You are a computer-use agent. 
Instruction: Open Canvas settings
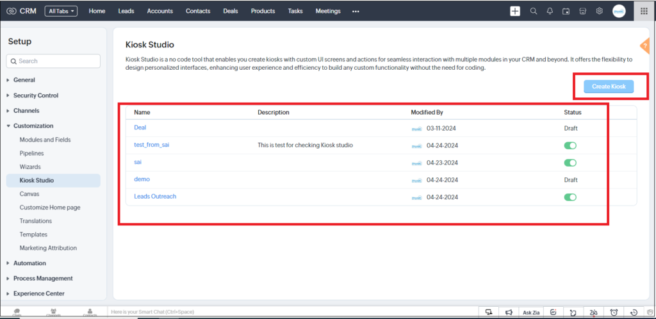[29, 194]
